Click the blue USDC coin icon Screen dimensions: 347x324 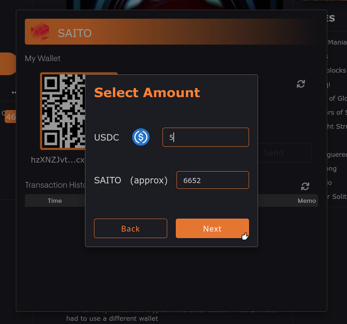coord(141,137)
